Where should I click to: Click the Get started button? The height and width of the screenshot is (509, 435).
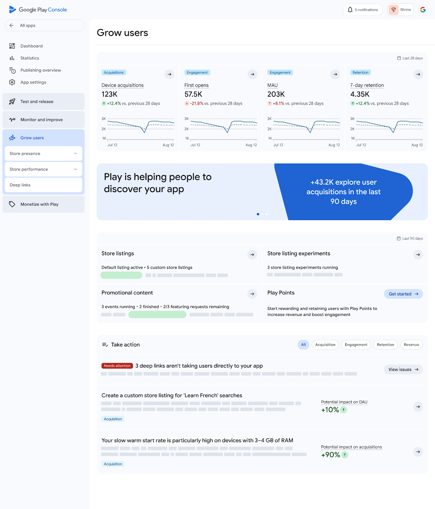pos(403,294)
